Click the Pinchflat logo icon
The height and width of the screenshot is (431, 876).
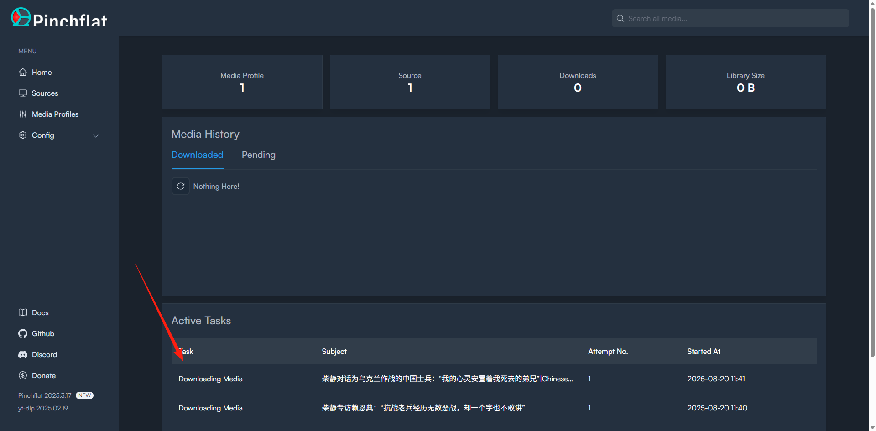click(x=21, y=17)
